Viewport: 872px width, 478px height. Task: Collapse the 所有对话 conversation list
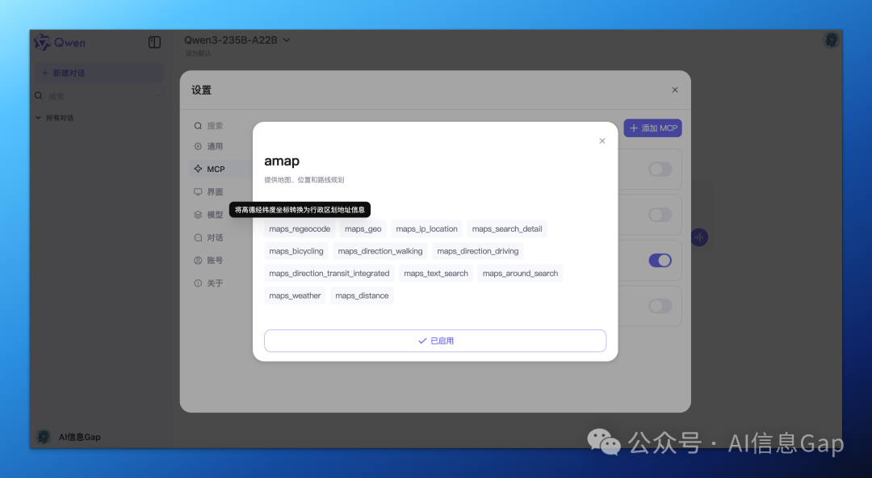[55, 118]
